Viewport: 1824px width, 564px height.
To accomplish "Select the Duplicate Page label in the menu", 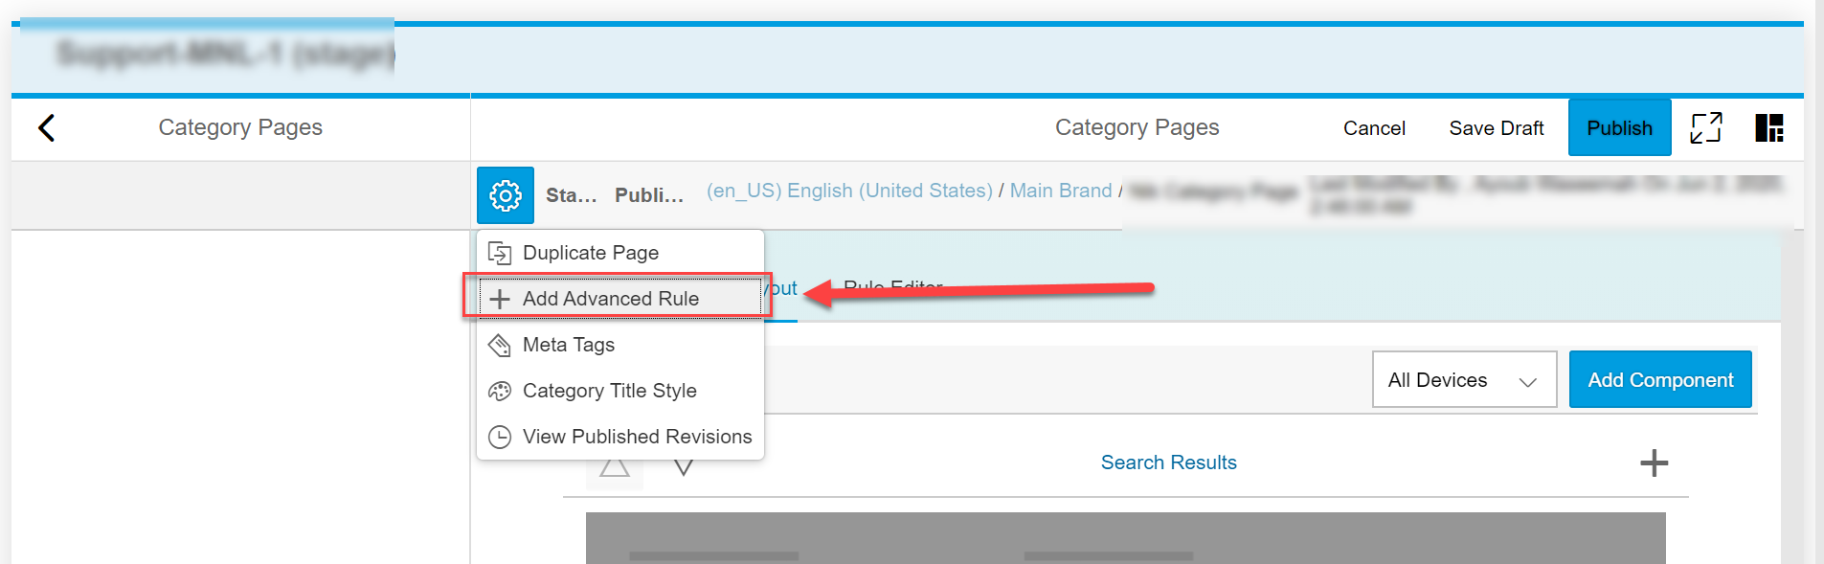I will pos(591,253).
